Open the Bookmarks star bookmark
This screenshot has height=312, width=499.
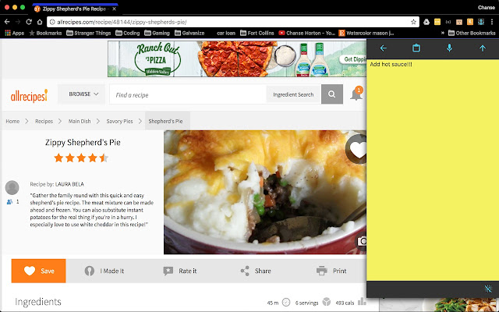45,33
